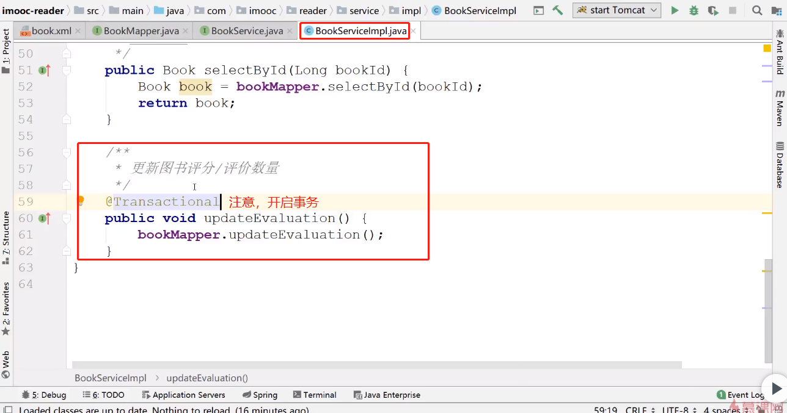
Task: Open Search Everywhere magnifier icon
Action: click(757, 10)
